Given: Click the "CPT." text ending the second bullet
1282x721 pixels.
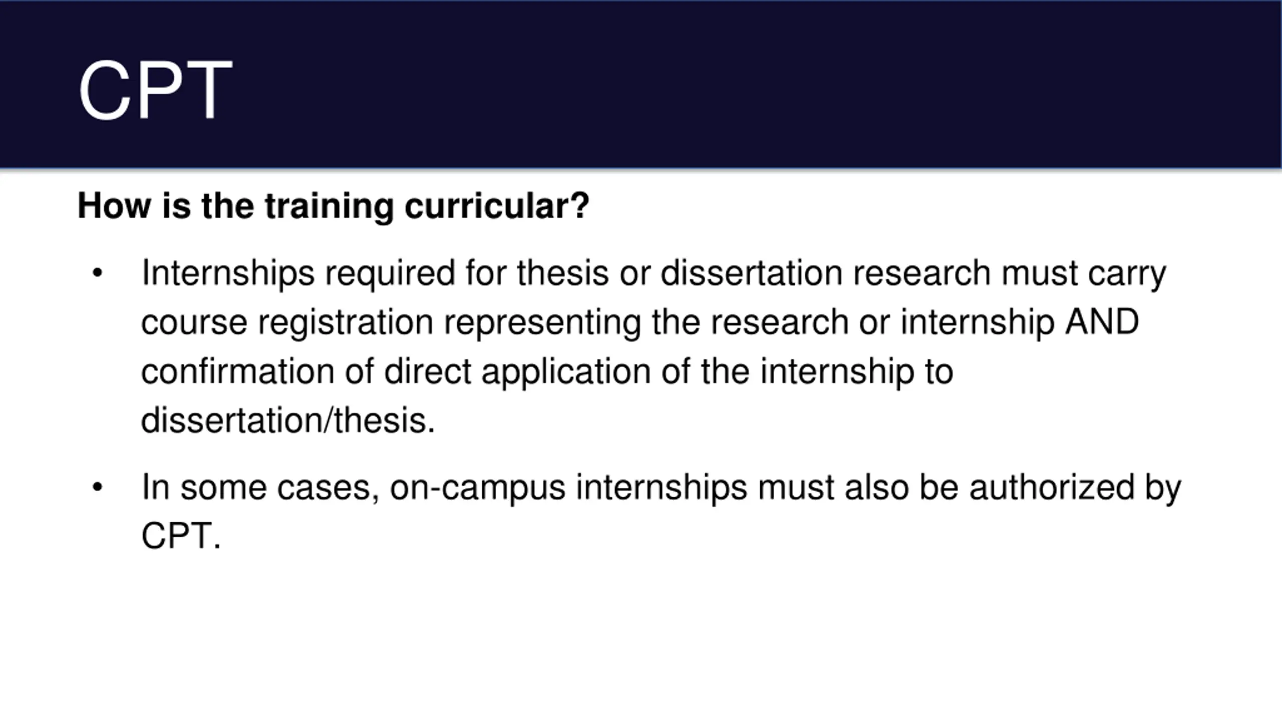Looking at the screenshot, I should pos(181,536).
